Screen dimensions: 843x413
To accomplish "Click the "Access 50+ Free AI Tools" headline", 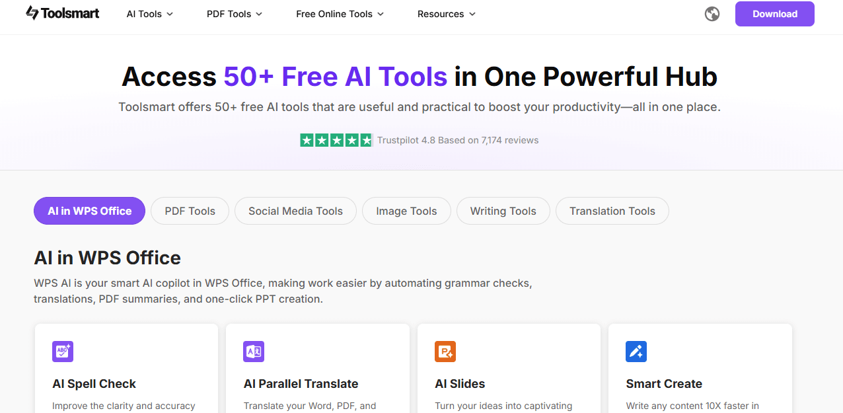I will (420, 77).
